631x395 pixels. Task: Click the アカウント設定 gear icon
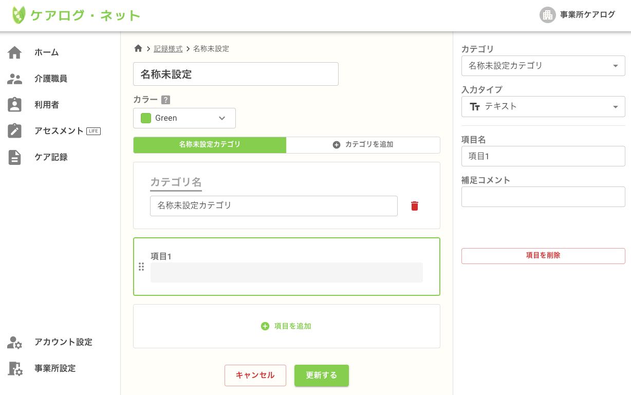tap(15, 343)
